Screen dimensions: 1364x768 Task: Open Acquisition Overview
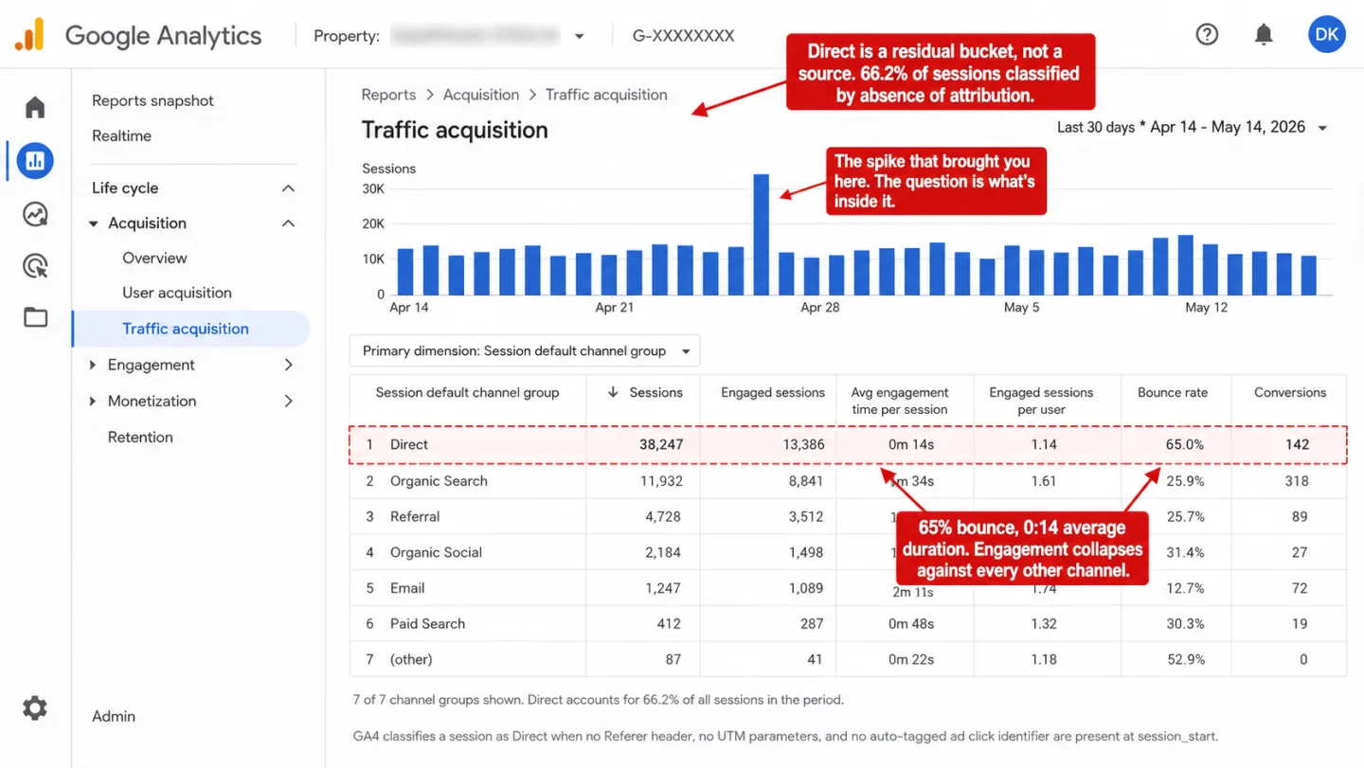pos(154,258)
